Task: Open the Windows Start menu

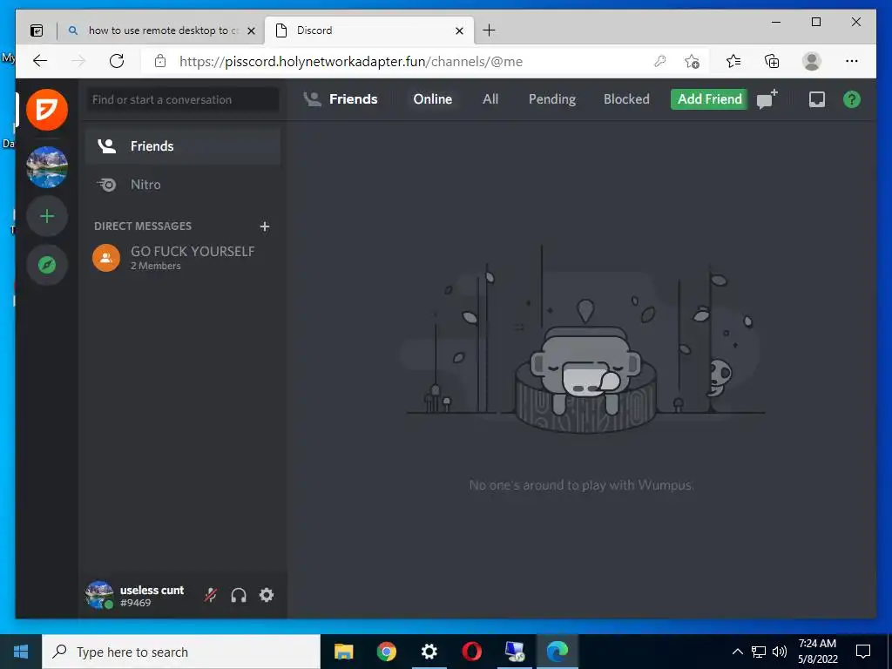Action: point(21,652)
